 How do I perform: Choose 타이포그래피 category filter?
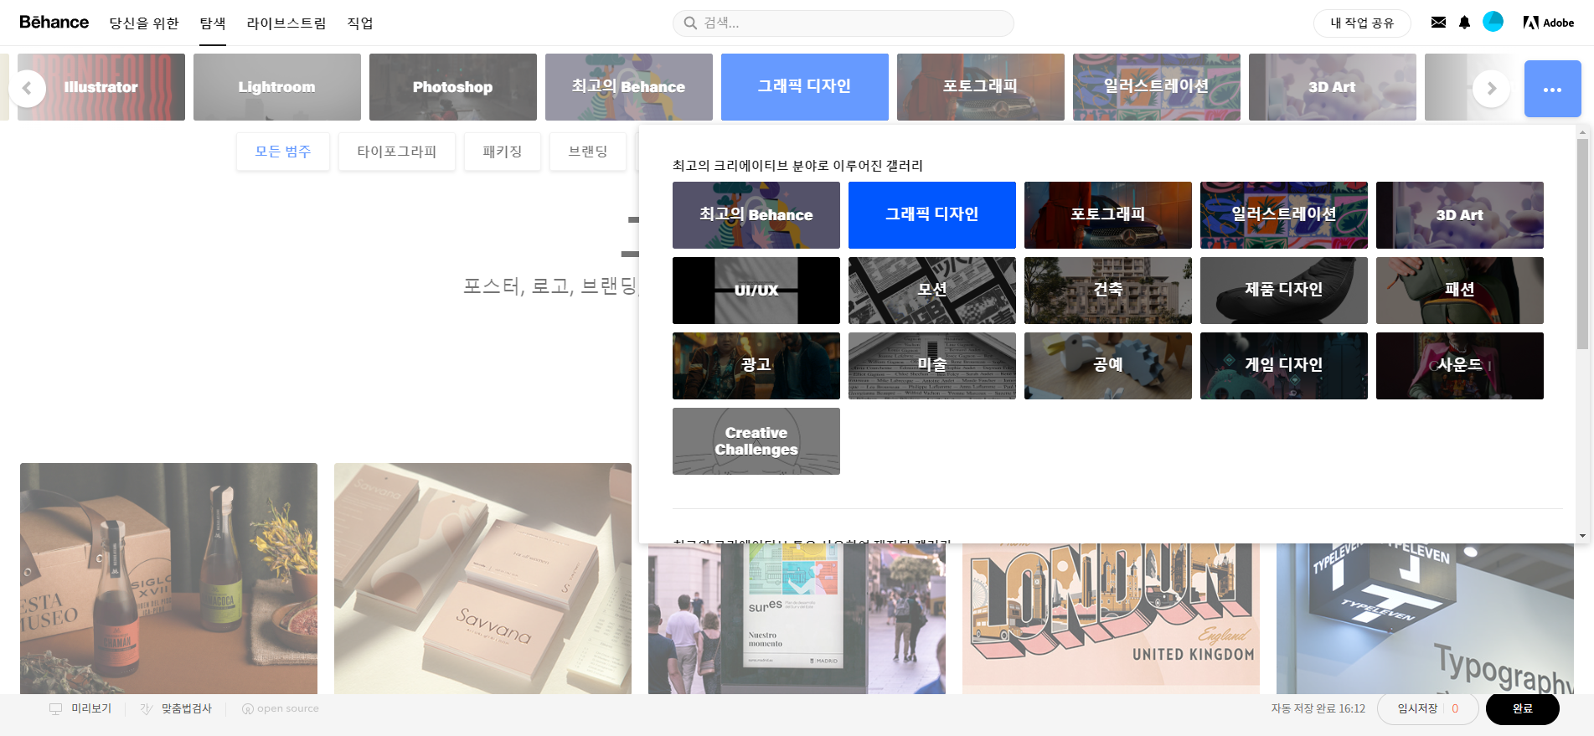click(397, 152)
